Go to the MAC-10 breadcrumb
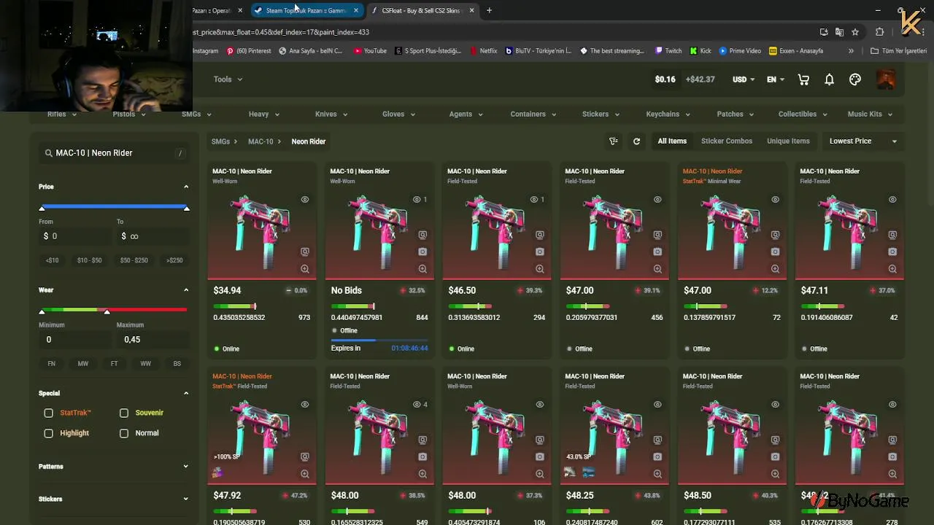The width and height of the screenshot is (934, 525). tap(260, 141)
